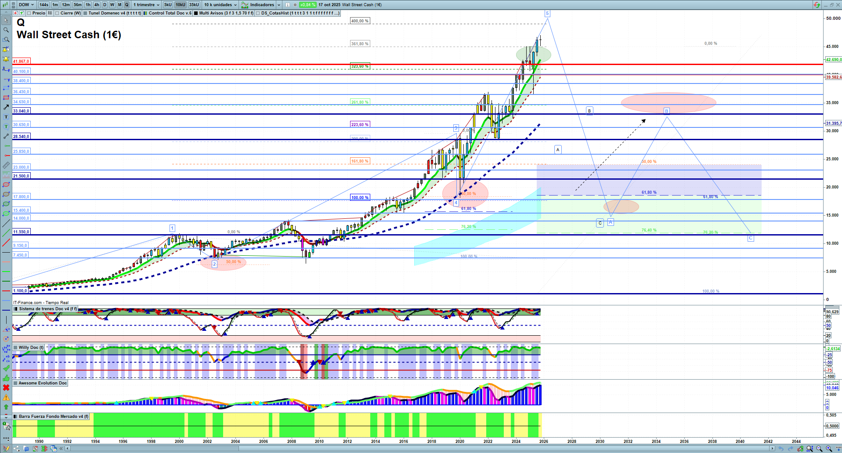This screenshot has height=453, width=842.
Task: Pick the magnifying glass zoom tool
Action: coord(6,30)
